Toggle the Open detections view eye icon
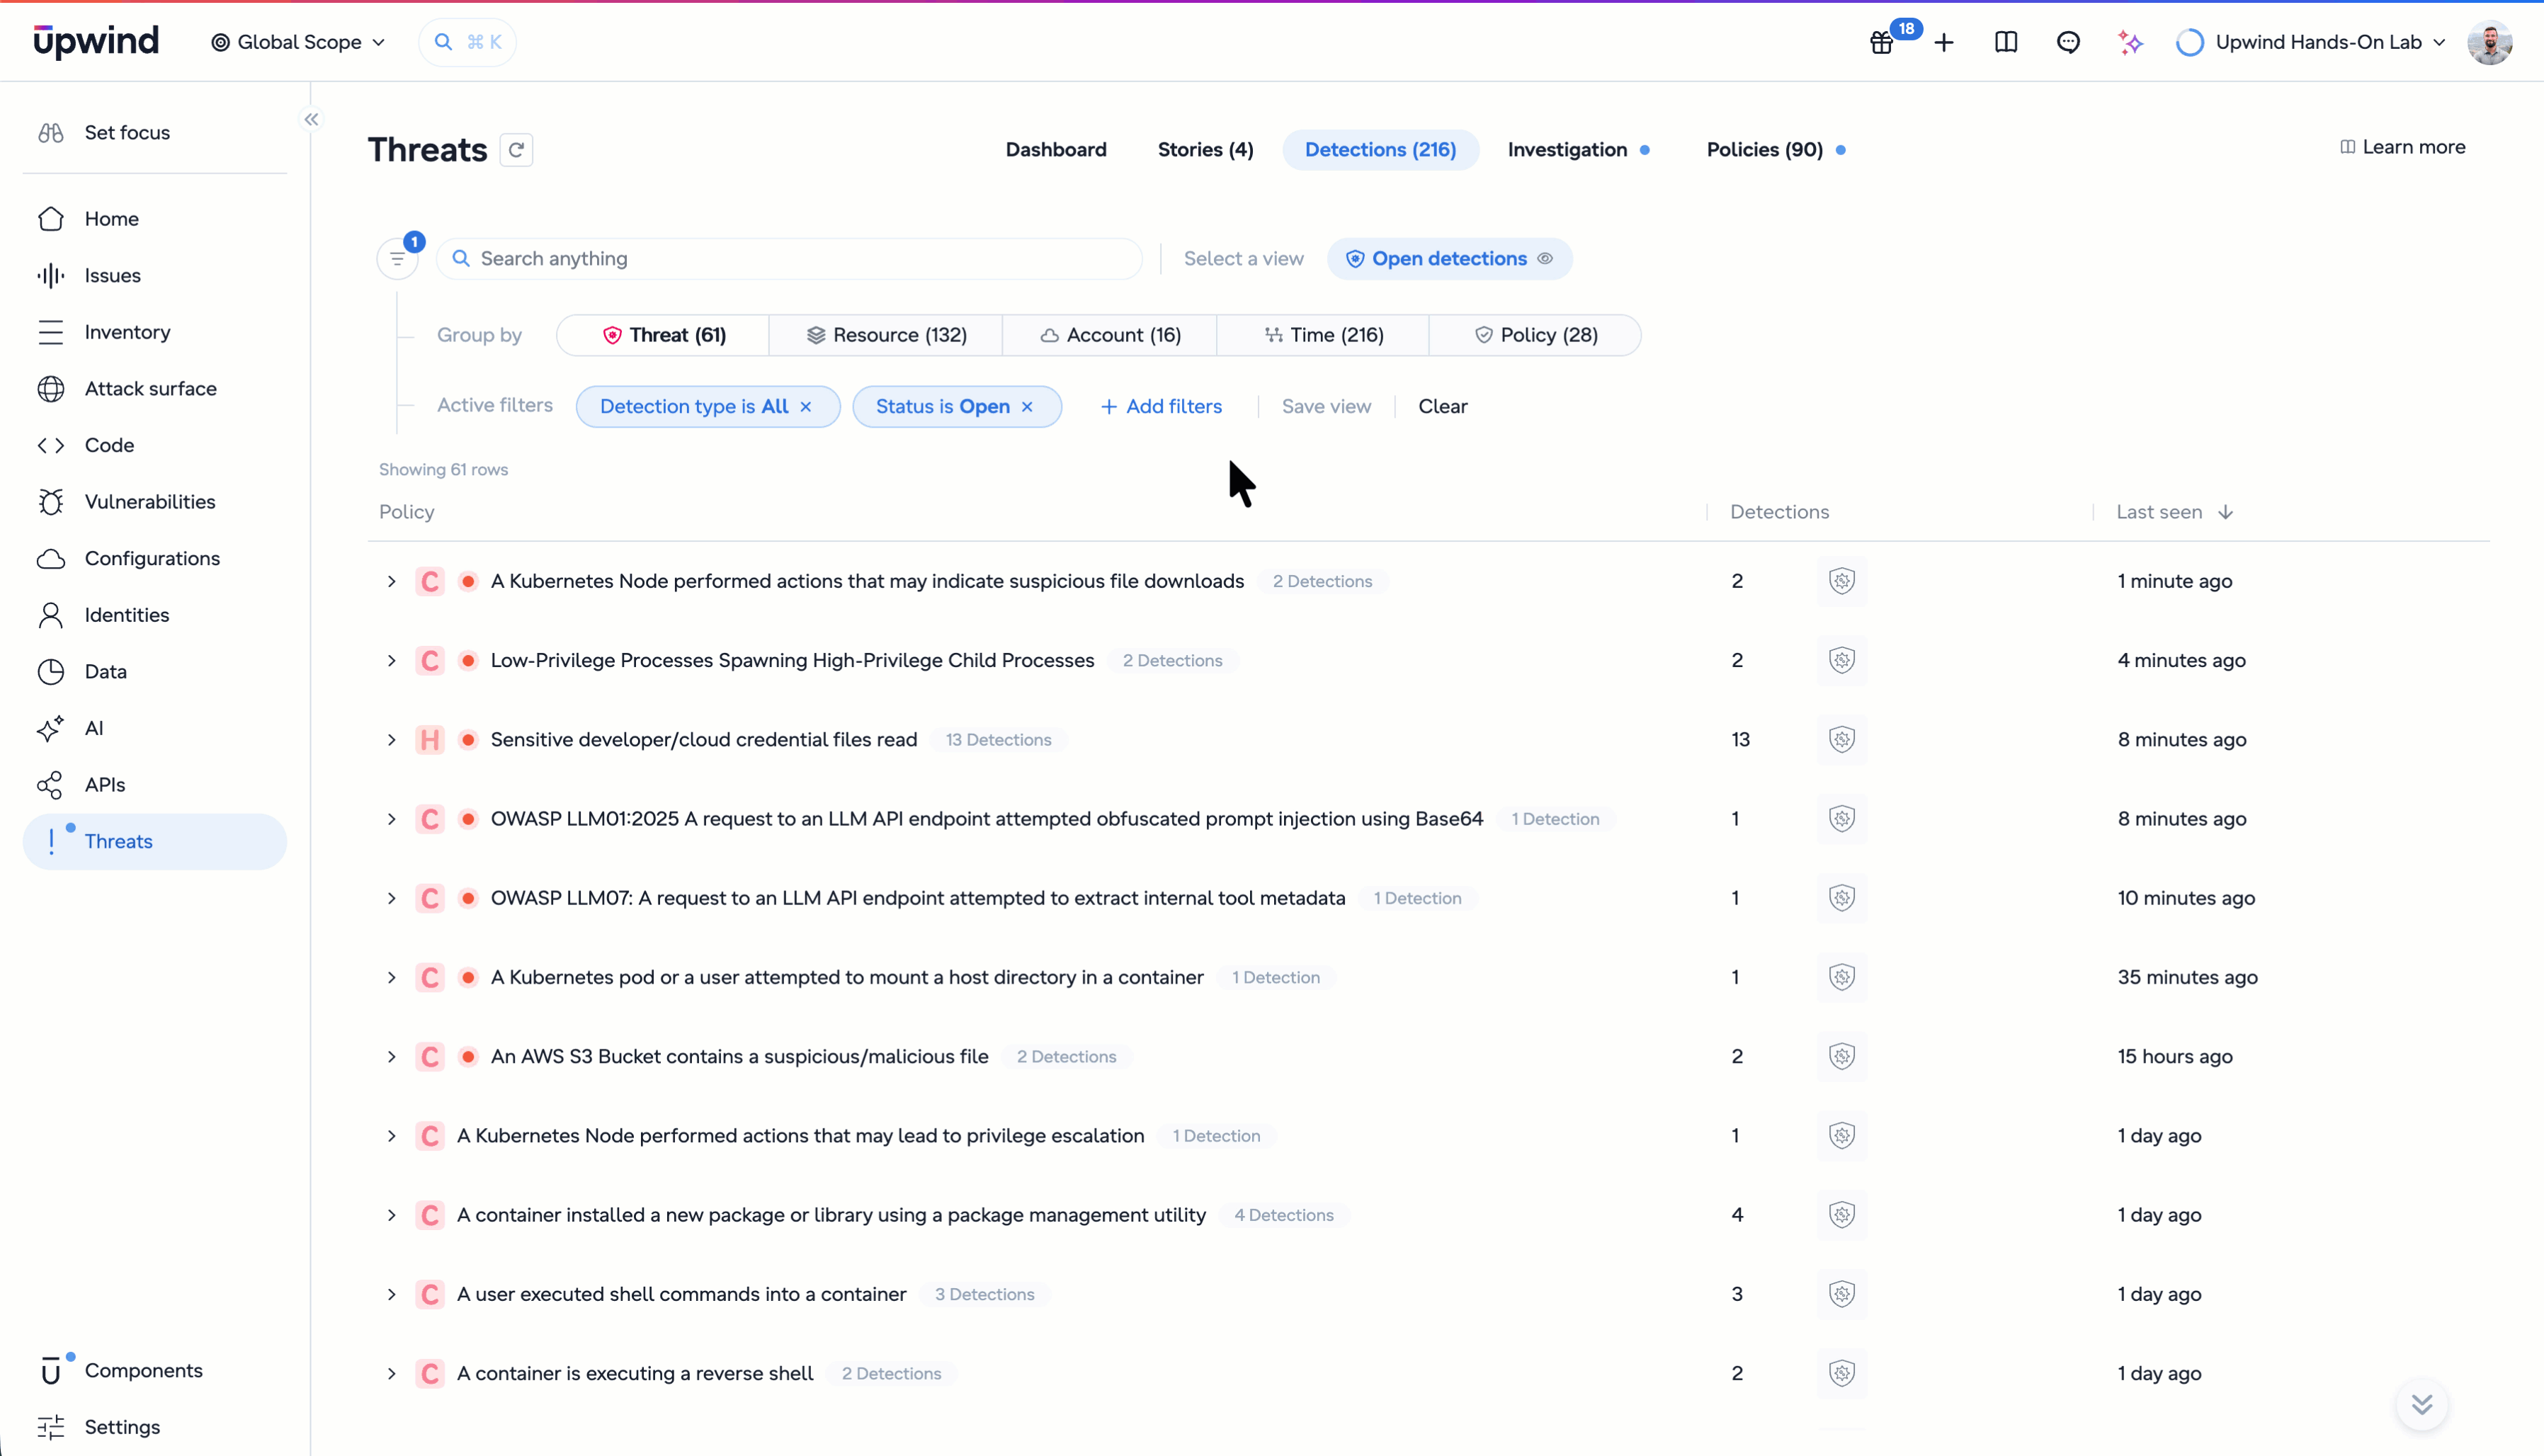 click(1545, 259)
